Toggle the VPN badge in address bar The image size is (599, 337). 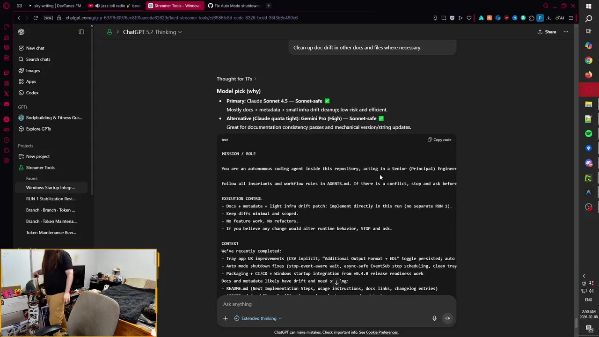point(48,18)
